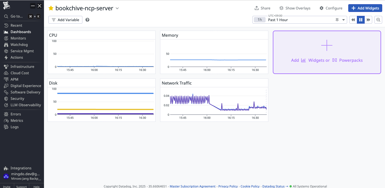Click the zoom out magnifier icon
The height and width of the screenshot is (188, 385).
378,20
